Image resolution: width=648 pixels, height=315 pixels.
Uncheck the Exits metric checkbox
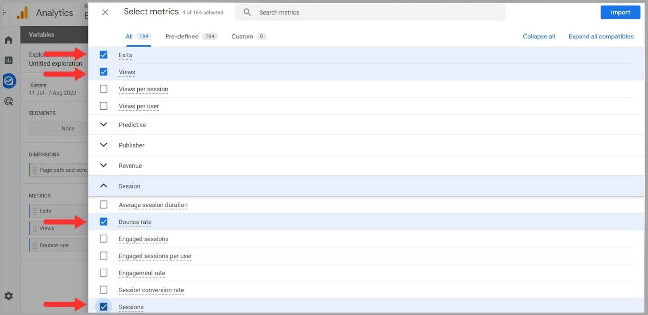(104, 55)
